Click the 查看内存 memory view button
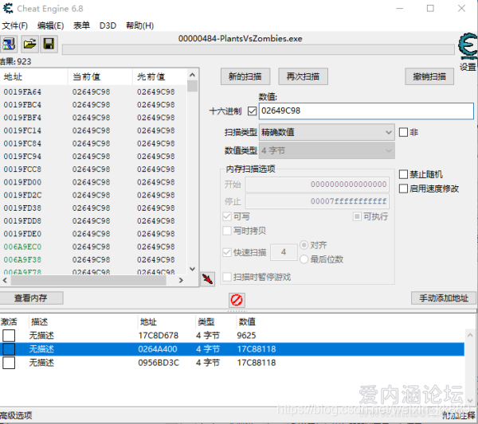The height and width of the screenshot is (424, 478). pyautogui.click(x=31, y=298)
